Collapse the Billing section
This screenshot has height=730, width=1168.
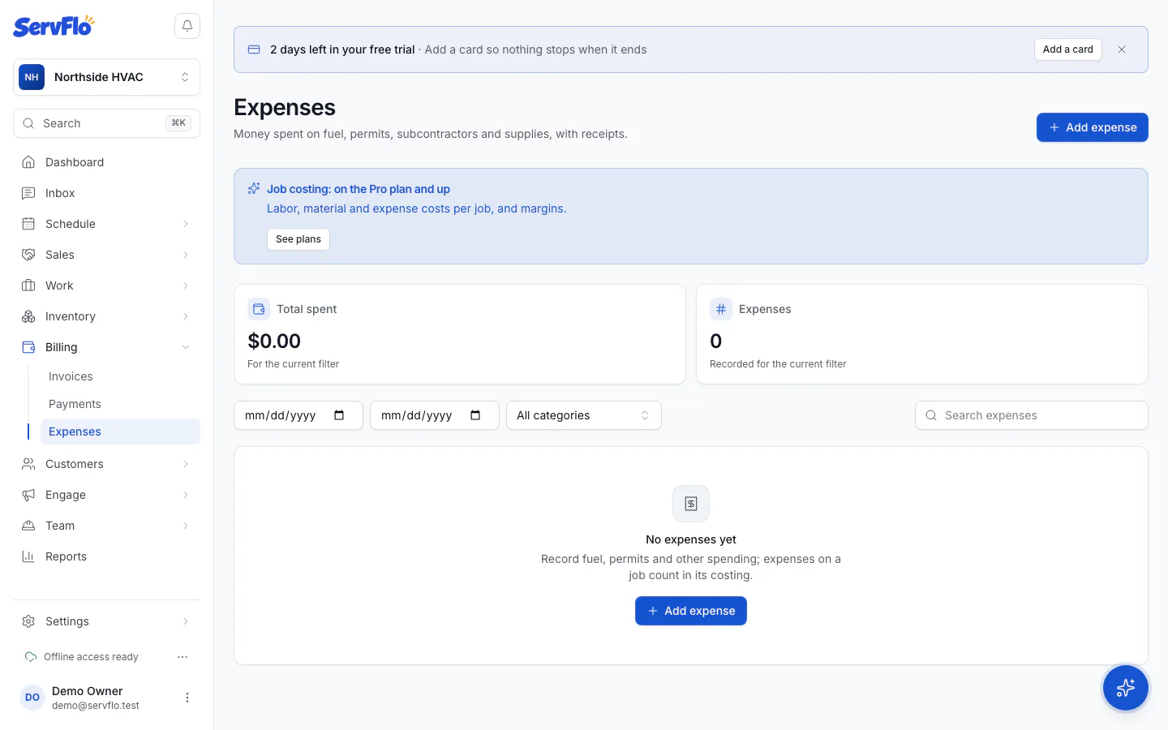[106, 347]
